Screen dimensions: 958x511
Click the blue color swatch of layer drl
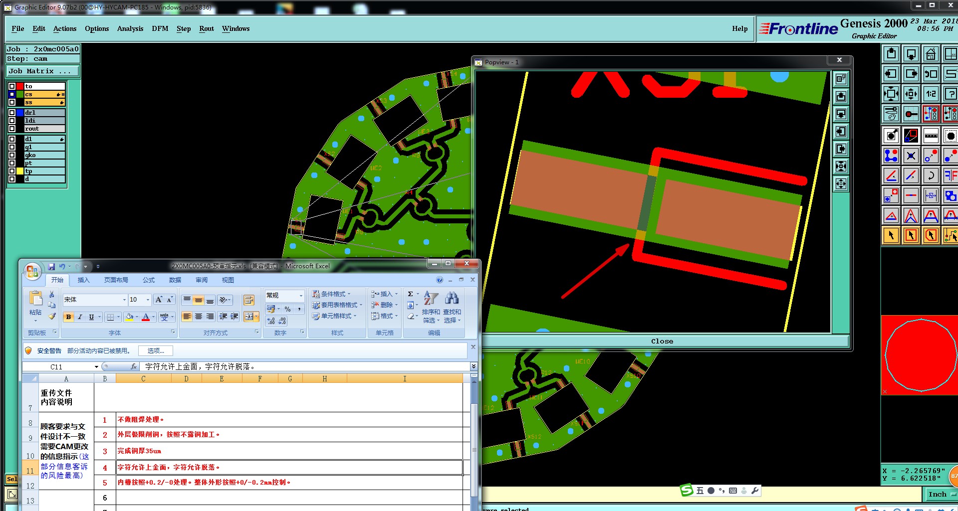[x=20, y=113]
